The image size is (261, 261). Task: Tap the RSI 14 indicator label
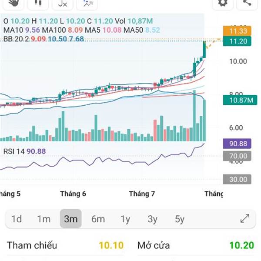coord(14,151)
